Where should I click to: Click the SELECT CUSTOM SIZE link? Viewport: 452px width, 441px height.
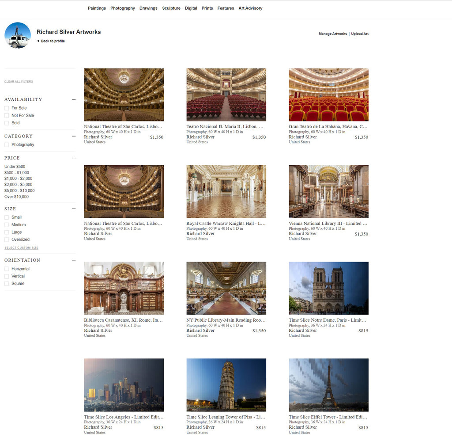pos(20,248)
